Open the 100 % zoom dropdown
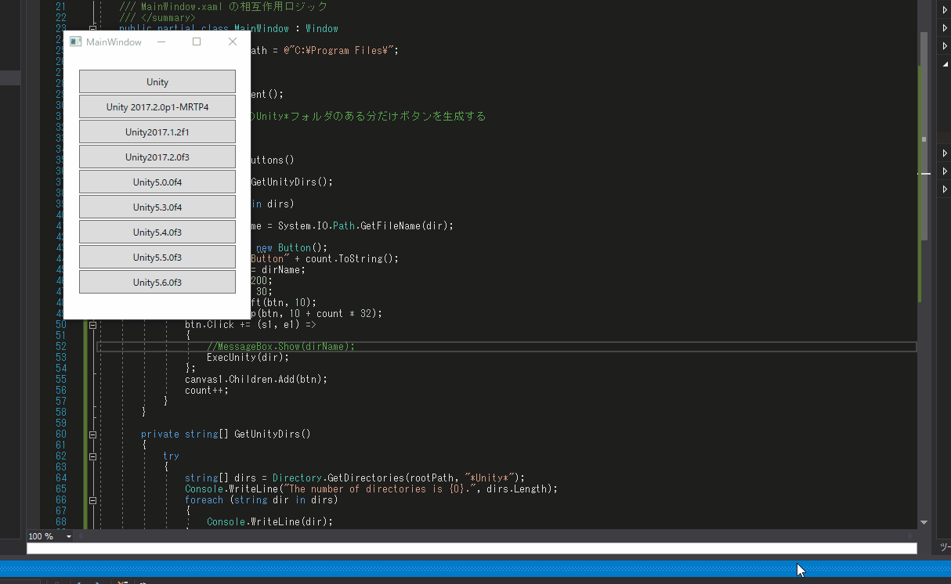Viewport: 951px width, 584px height. [69, 536]
